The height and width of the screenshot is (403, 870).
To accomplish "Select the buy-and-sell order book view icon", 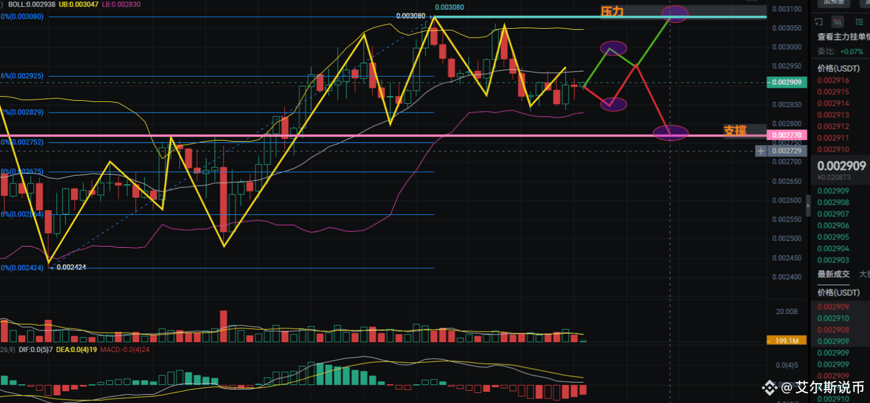I will click(x=838, y=22).
